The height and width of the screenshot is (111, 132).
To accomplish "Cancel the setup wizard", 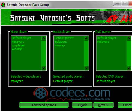I will (125, 105).
